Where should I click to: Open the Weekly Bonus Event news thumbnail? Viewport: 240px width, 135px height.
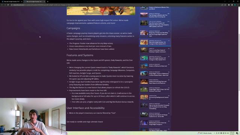[x=144, y=123]
